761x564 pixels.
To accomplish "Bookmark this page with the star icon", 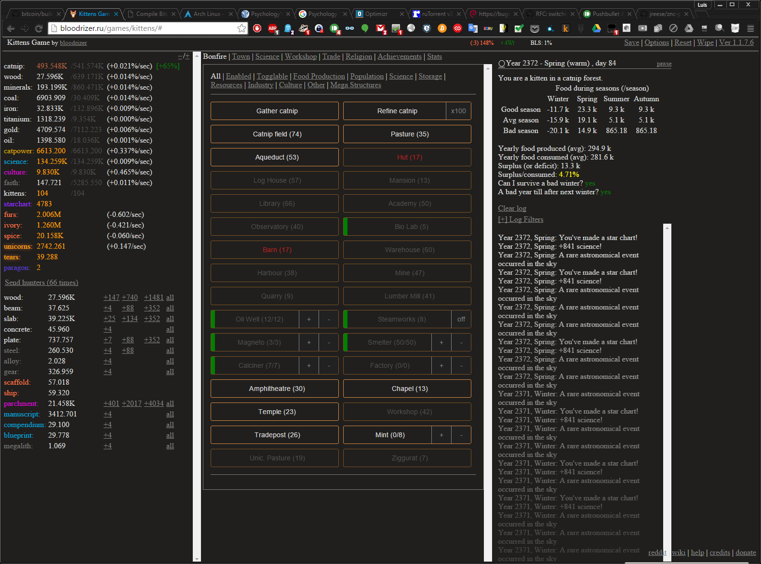I will (241, 28).
